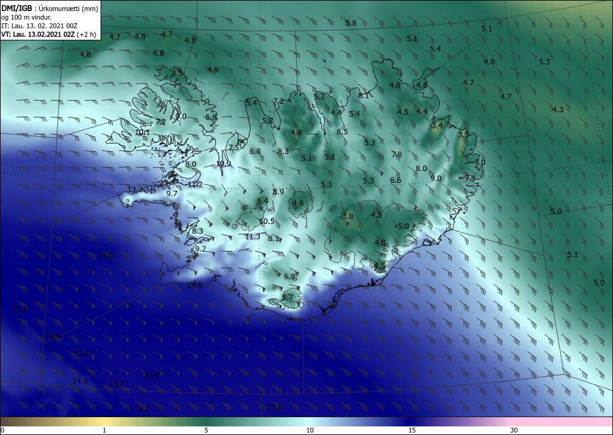Click the '30' tick label on the color scale
Viewport: 613px width, 435px height.
514,430
